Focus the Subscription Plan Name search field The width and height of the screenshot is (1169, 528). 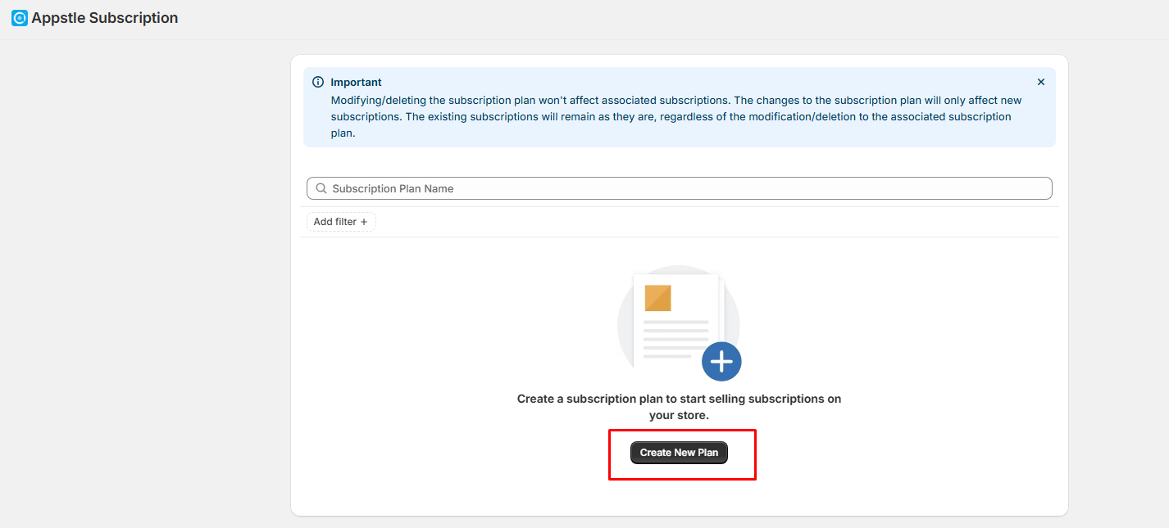(x=680, y=189)
